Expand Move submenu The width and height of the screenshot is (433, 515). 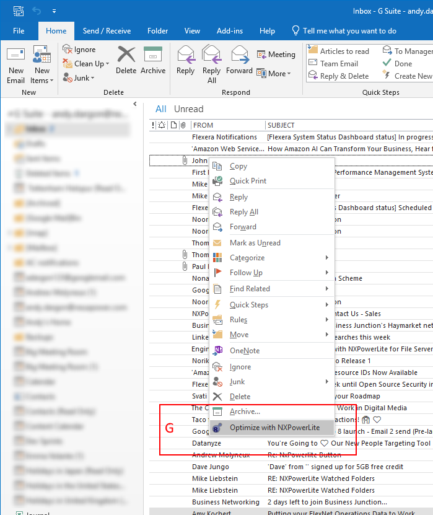point(272,335)
